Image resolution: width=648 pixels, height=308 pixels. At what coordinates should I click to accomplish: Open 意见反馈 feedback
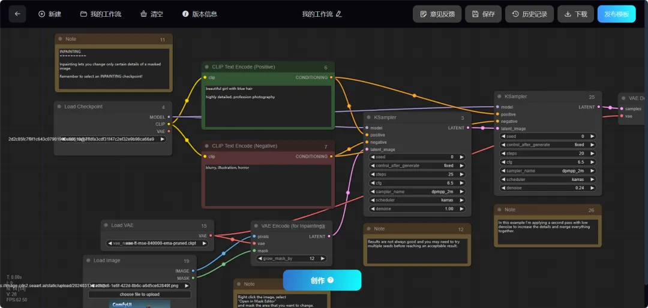[437, 14]
